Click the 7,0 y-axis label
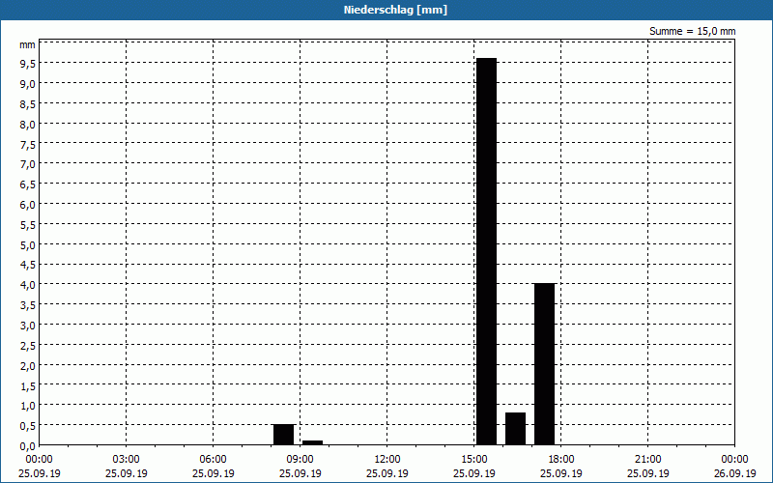The width and height of the screenshot is (773, 483). point(28,164)
